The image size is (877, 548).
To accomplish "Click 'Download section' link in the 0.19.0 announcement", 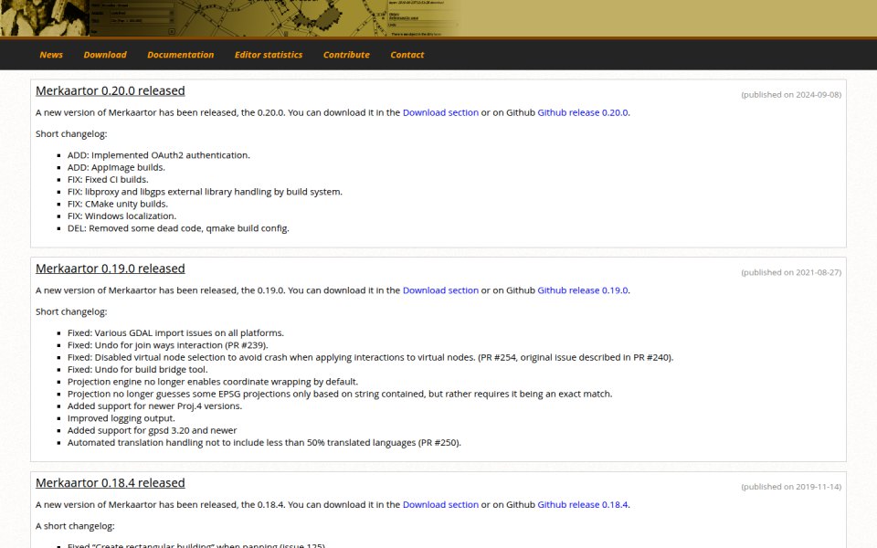I will tap(440, 290).
